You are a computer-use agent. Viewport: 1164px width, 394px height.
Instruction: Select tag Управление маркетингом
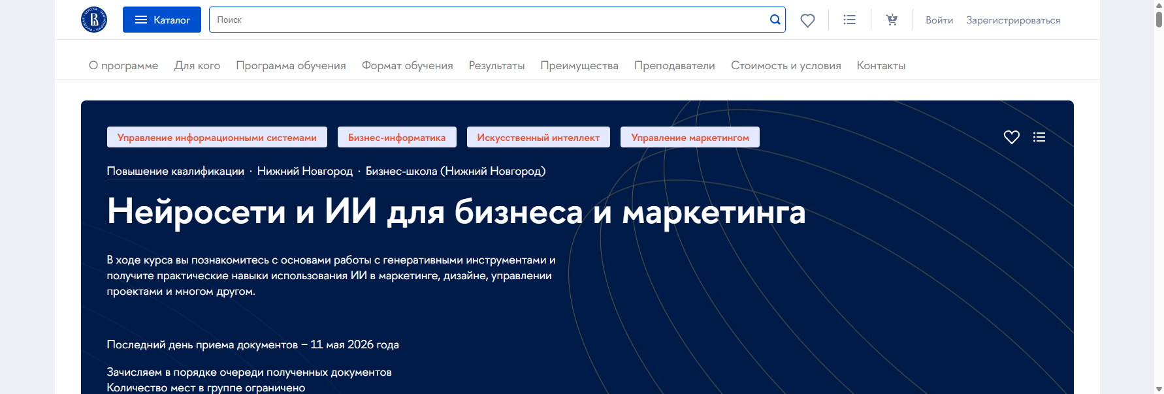690,137
